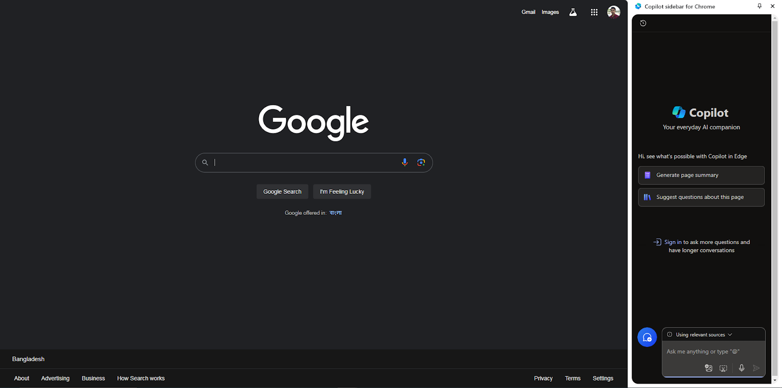Click the sidebar scrollbar down arrow
Viewport: 782px width, 388px height.
(x=775, y=380)
